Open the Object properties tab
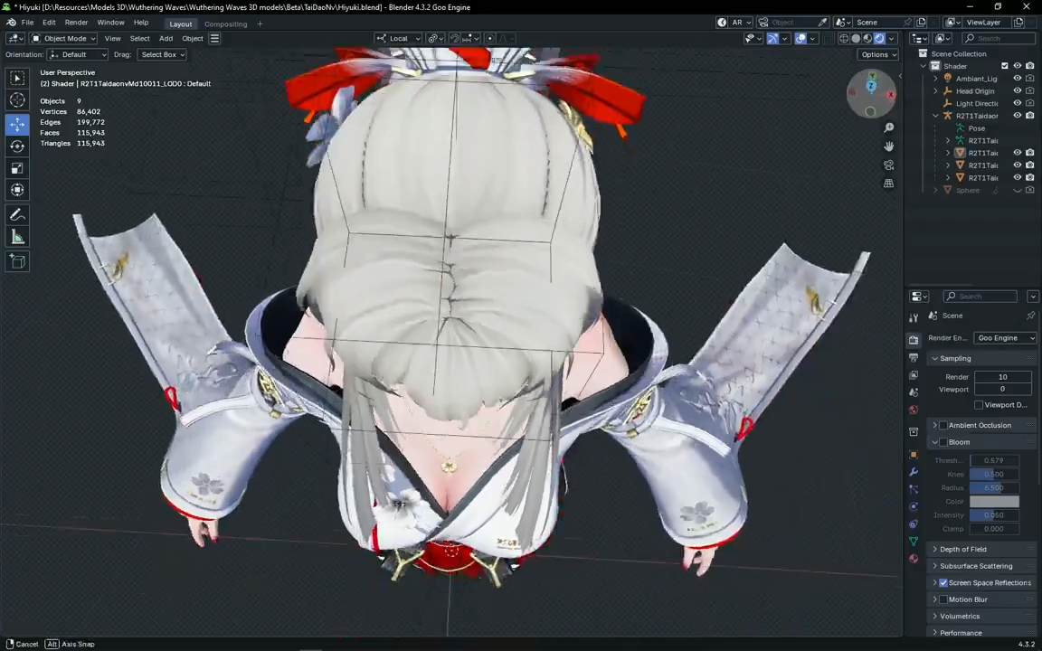The height and width of the screenshot is (651, 1042). (x=914, y=455)
